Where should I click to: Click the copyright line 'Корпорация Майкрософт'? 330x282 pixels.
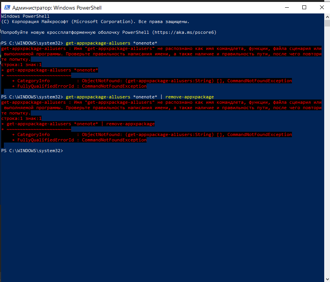pyautogui.click(x=40, y=22)
